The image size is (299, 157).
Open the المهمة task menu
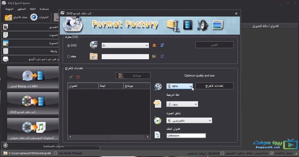pyautogui.click(x=9, y=9)
